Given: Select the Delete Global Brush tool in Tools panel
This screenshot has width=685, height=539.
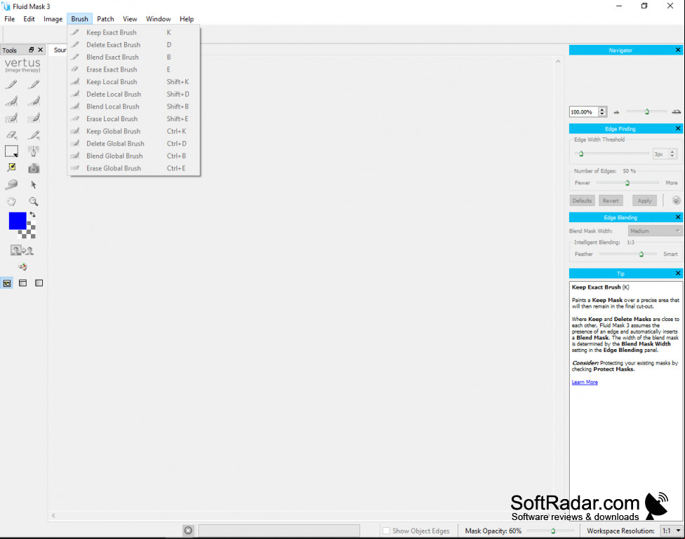Looking at the screenshot, I should click(34, 118).
